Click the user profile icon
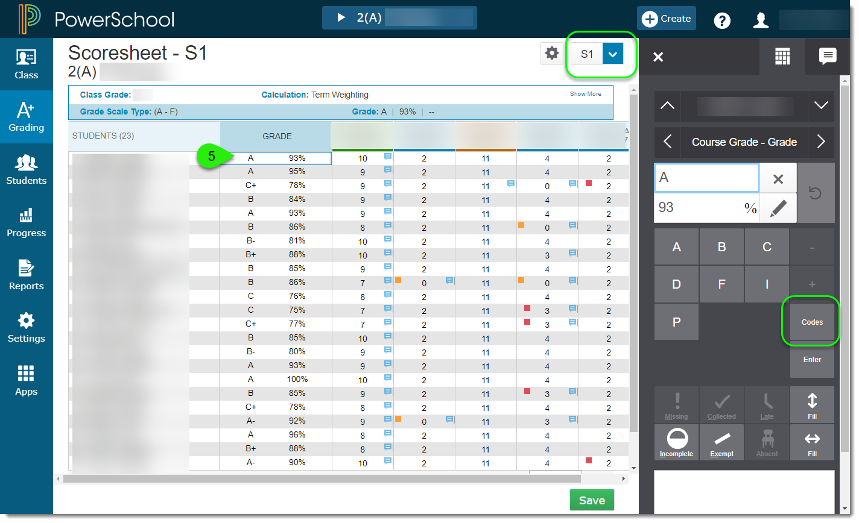Viewport: 859px width, 523px height. pyautogui.click(x=761, y=20)
